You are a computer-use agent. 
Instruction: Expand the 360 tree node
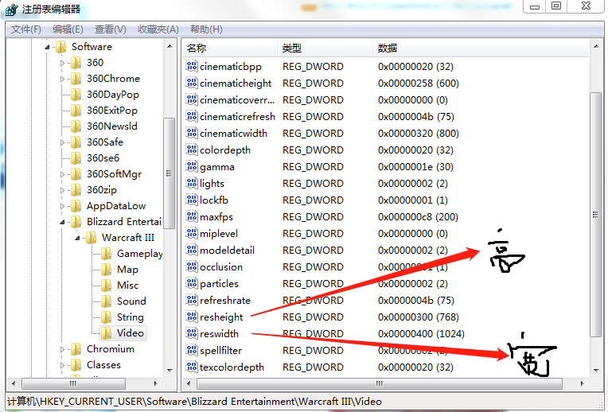[x=62, y=63]
